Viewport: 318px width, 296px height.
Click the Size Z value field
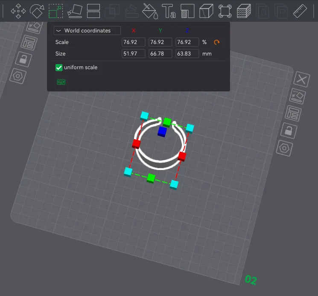(187, 54)
